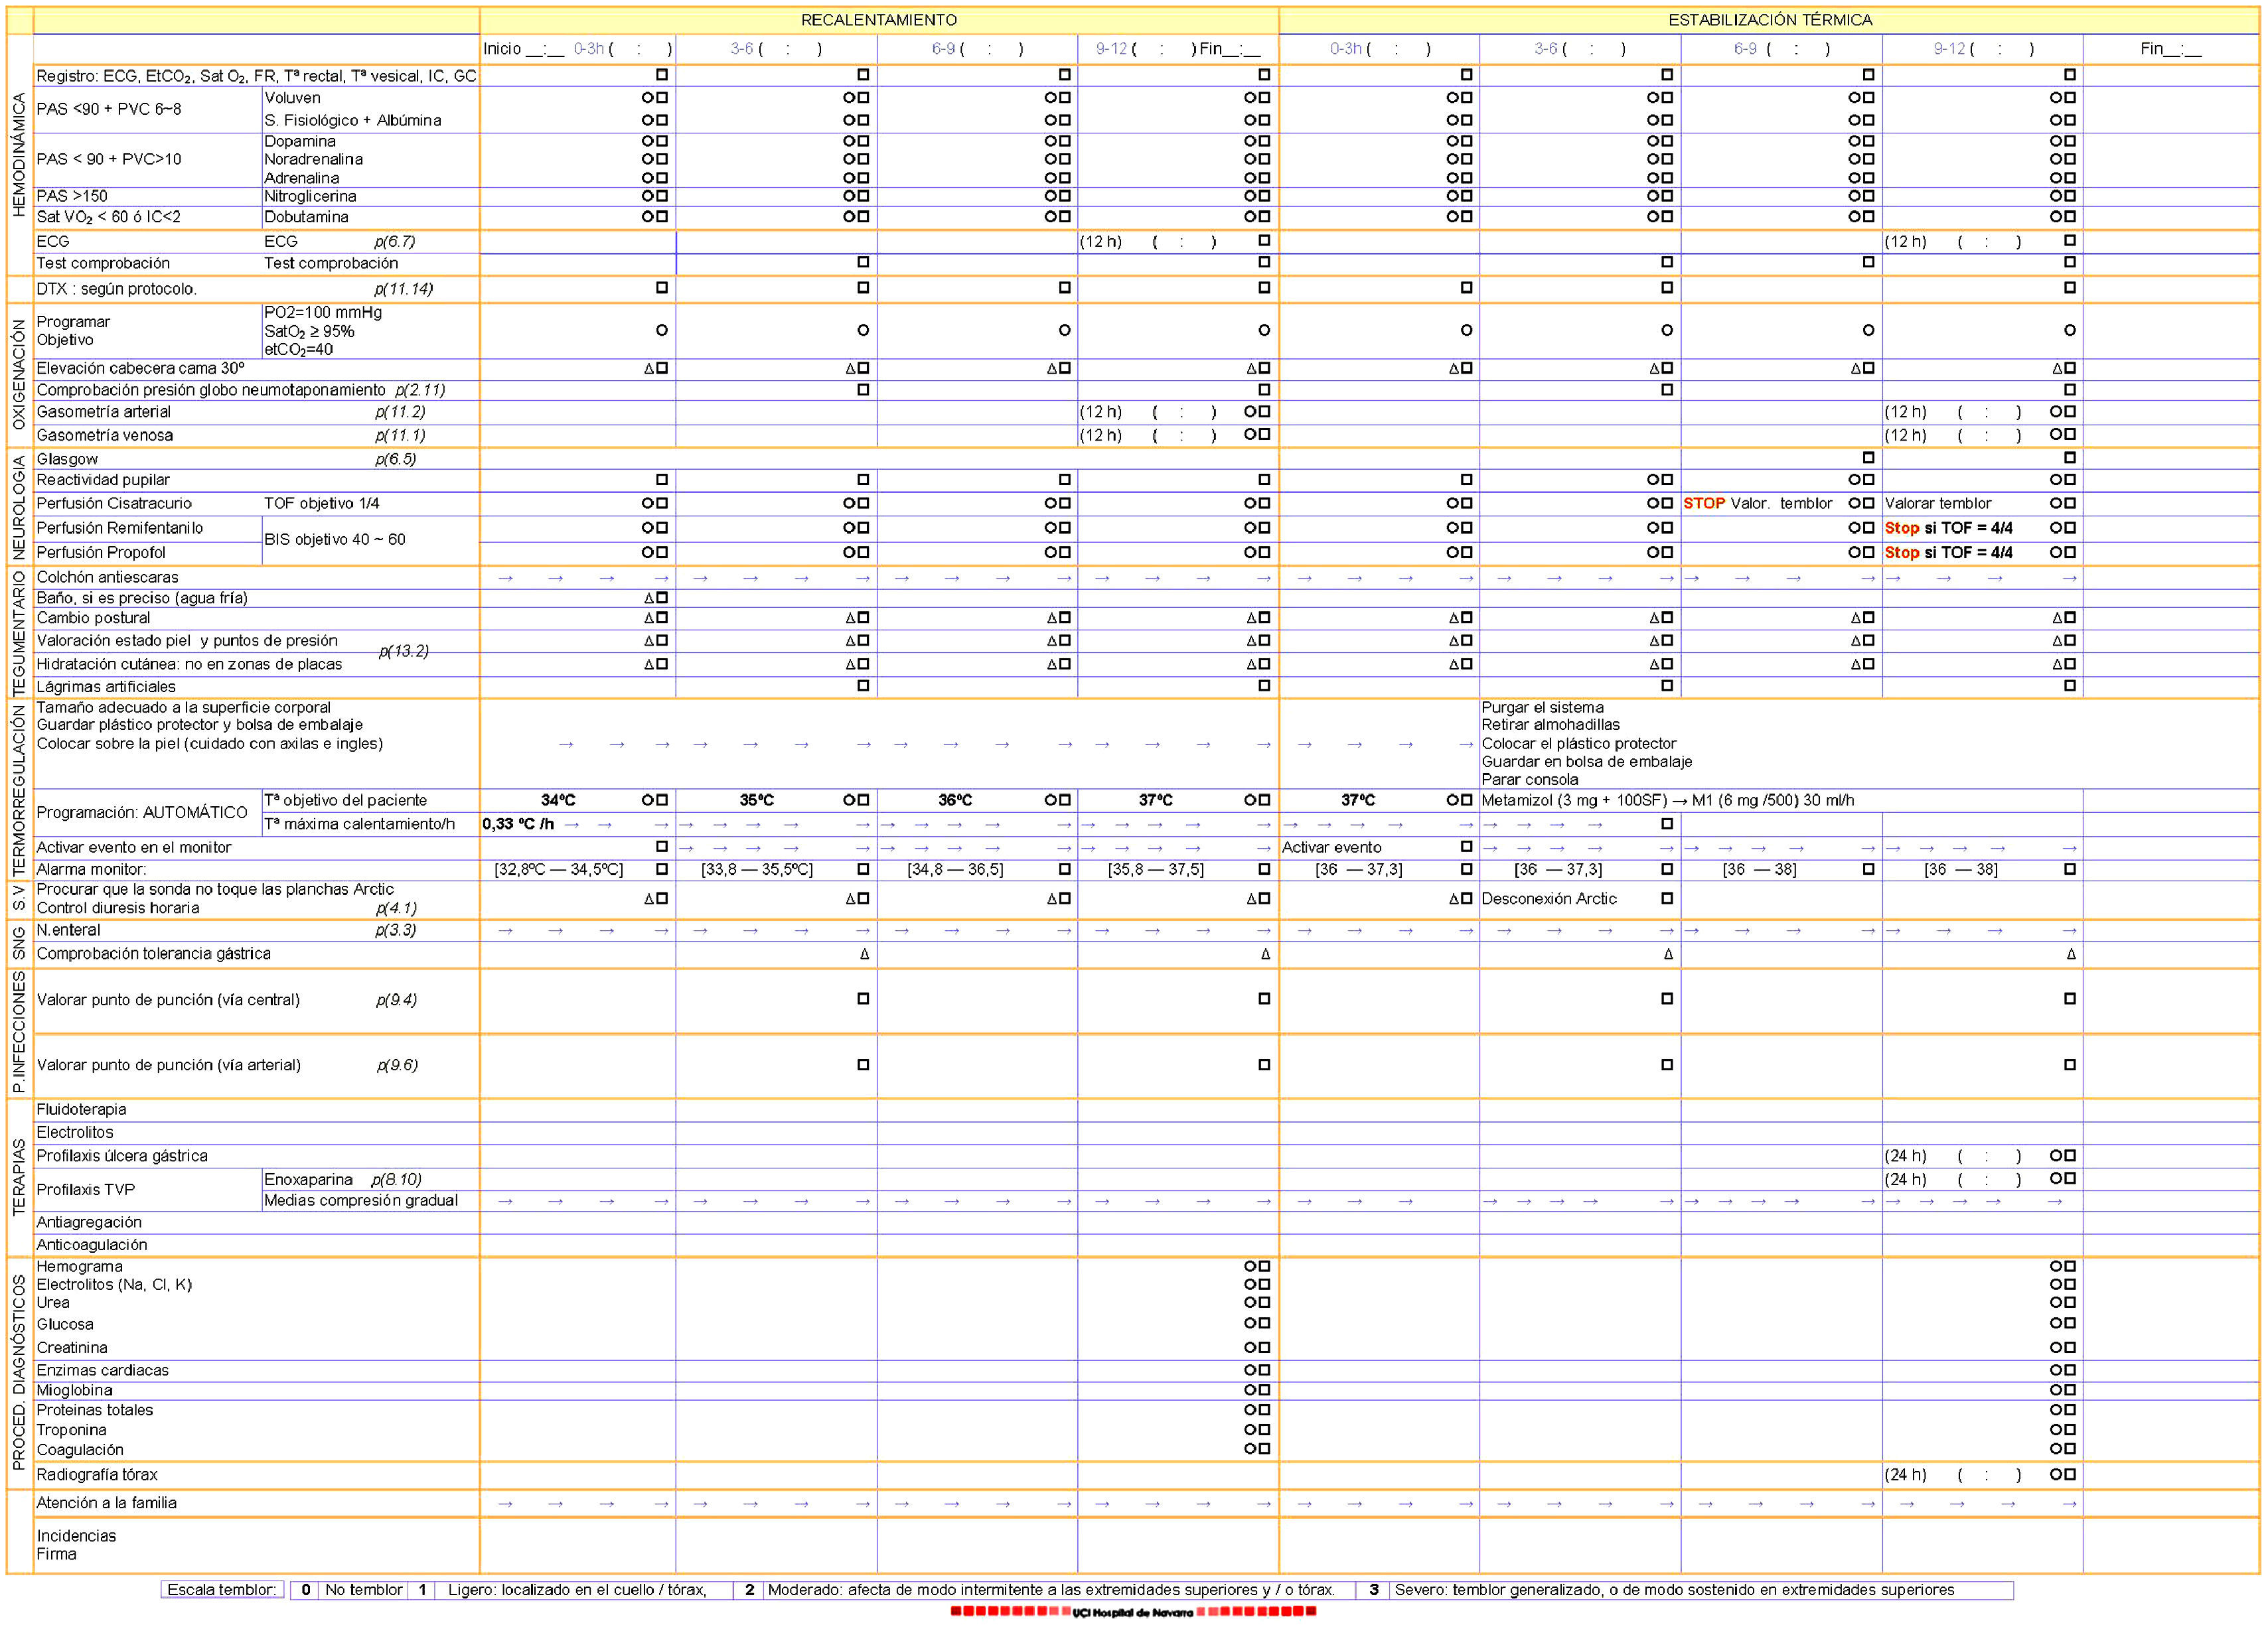
Task: Check the Desconexión Arctic box
Action: 1667,898
